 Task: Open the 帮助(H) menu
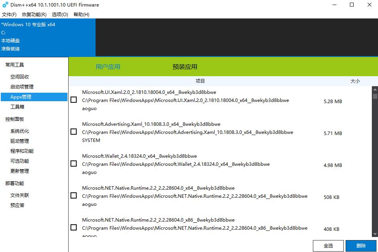click(x=81, y=15)
